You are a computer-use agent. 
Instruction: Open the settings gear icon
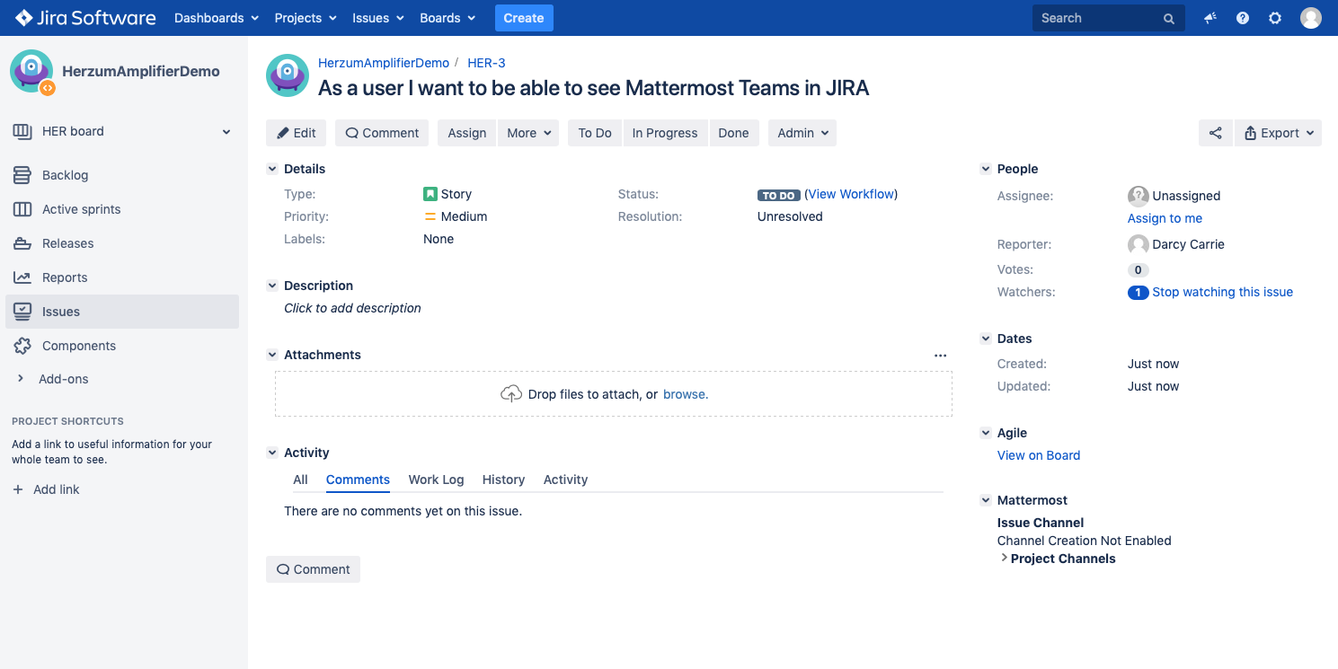1275,18
